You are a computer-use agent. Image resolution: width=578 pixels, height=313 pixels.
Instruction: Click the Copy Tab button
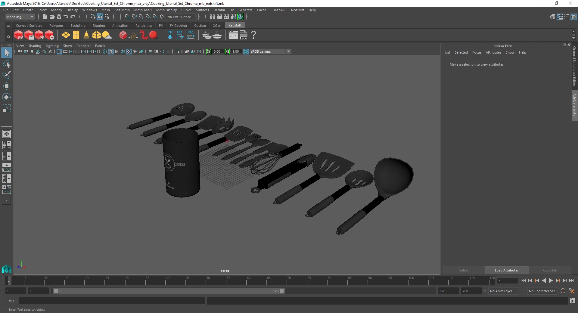point(550,270)
